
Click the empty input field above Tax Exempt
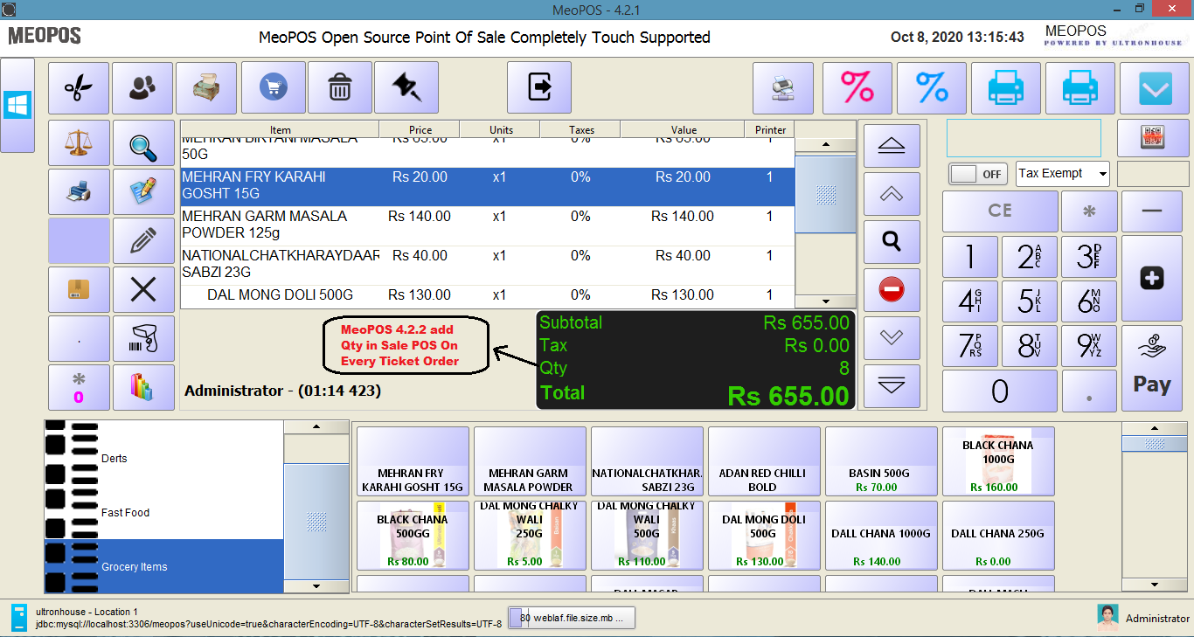(x=1024, y=138)
